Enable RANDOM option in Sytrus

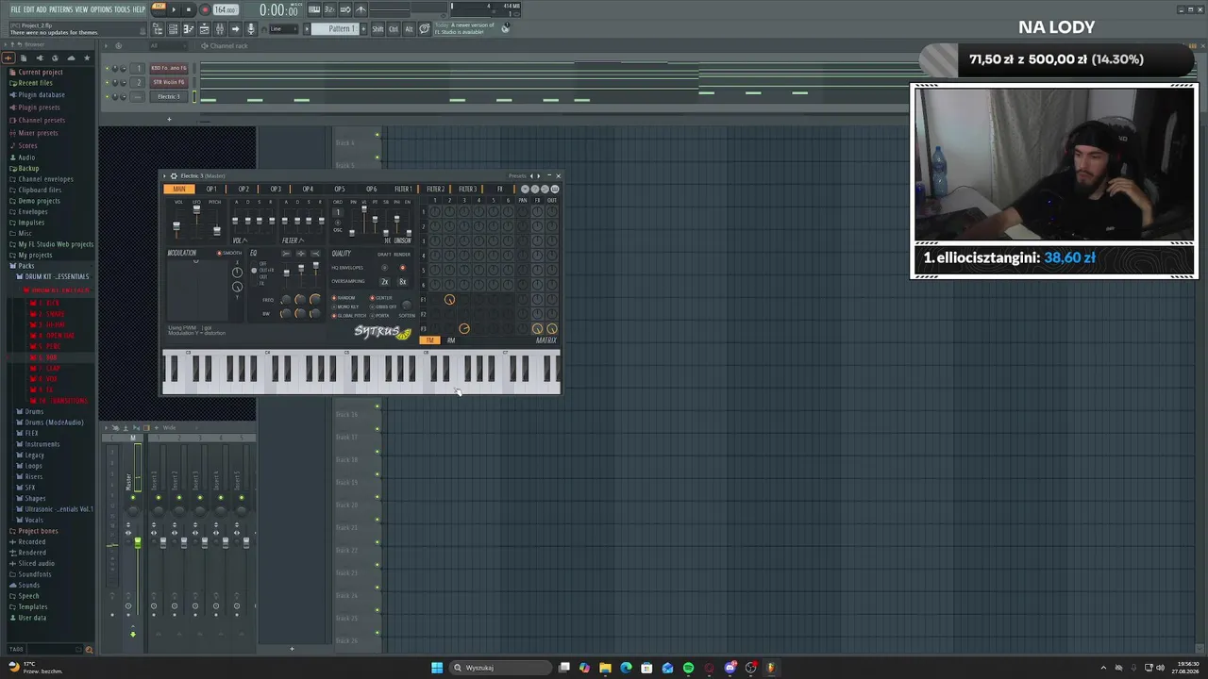point(345,298)
